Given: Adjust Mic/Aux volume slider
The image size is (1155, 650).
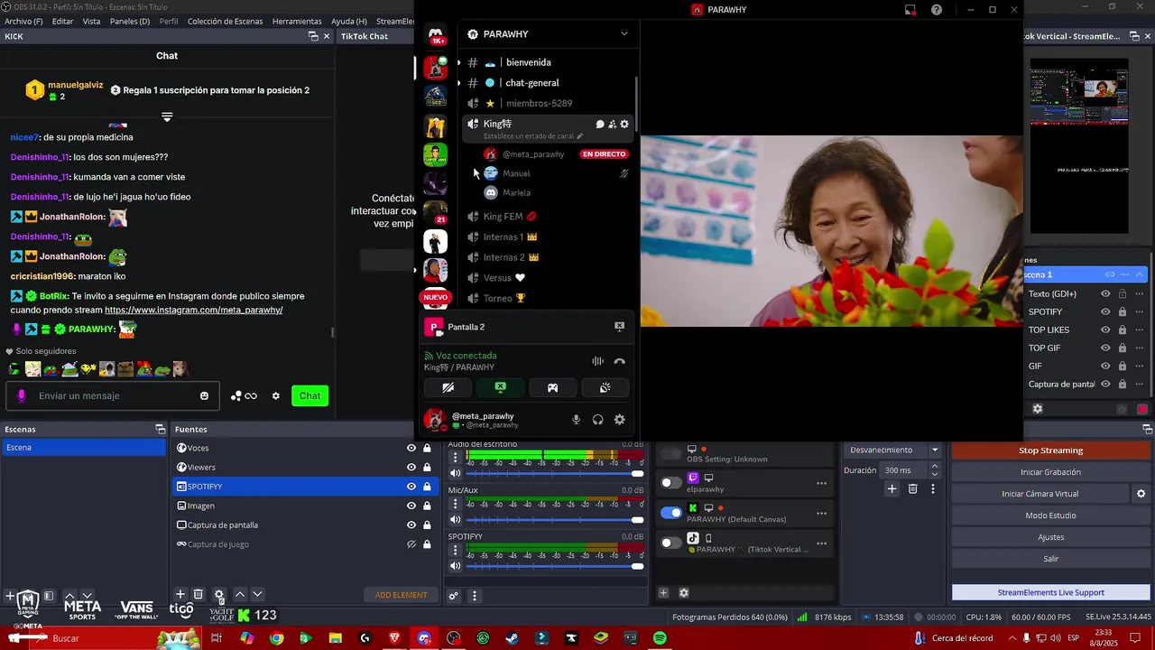Looking at the screenshot, I should 555,519.
